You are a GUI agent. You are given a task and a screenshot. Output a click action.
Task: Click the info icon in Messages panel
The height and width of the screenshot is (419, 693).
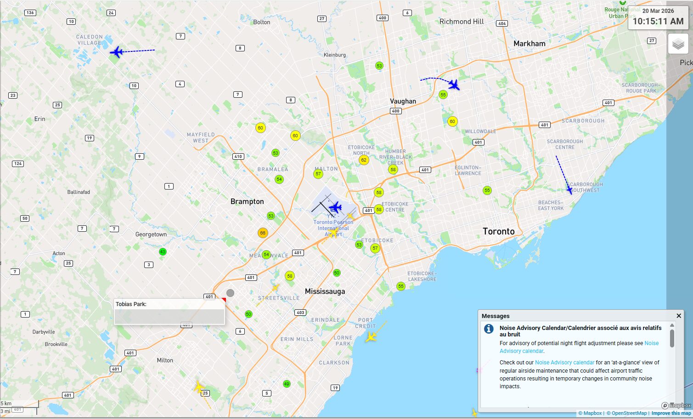pos(489,329)
